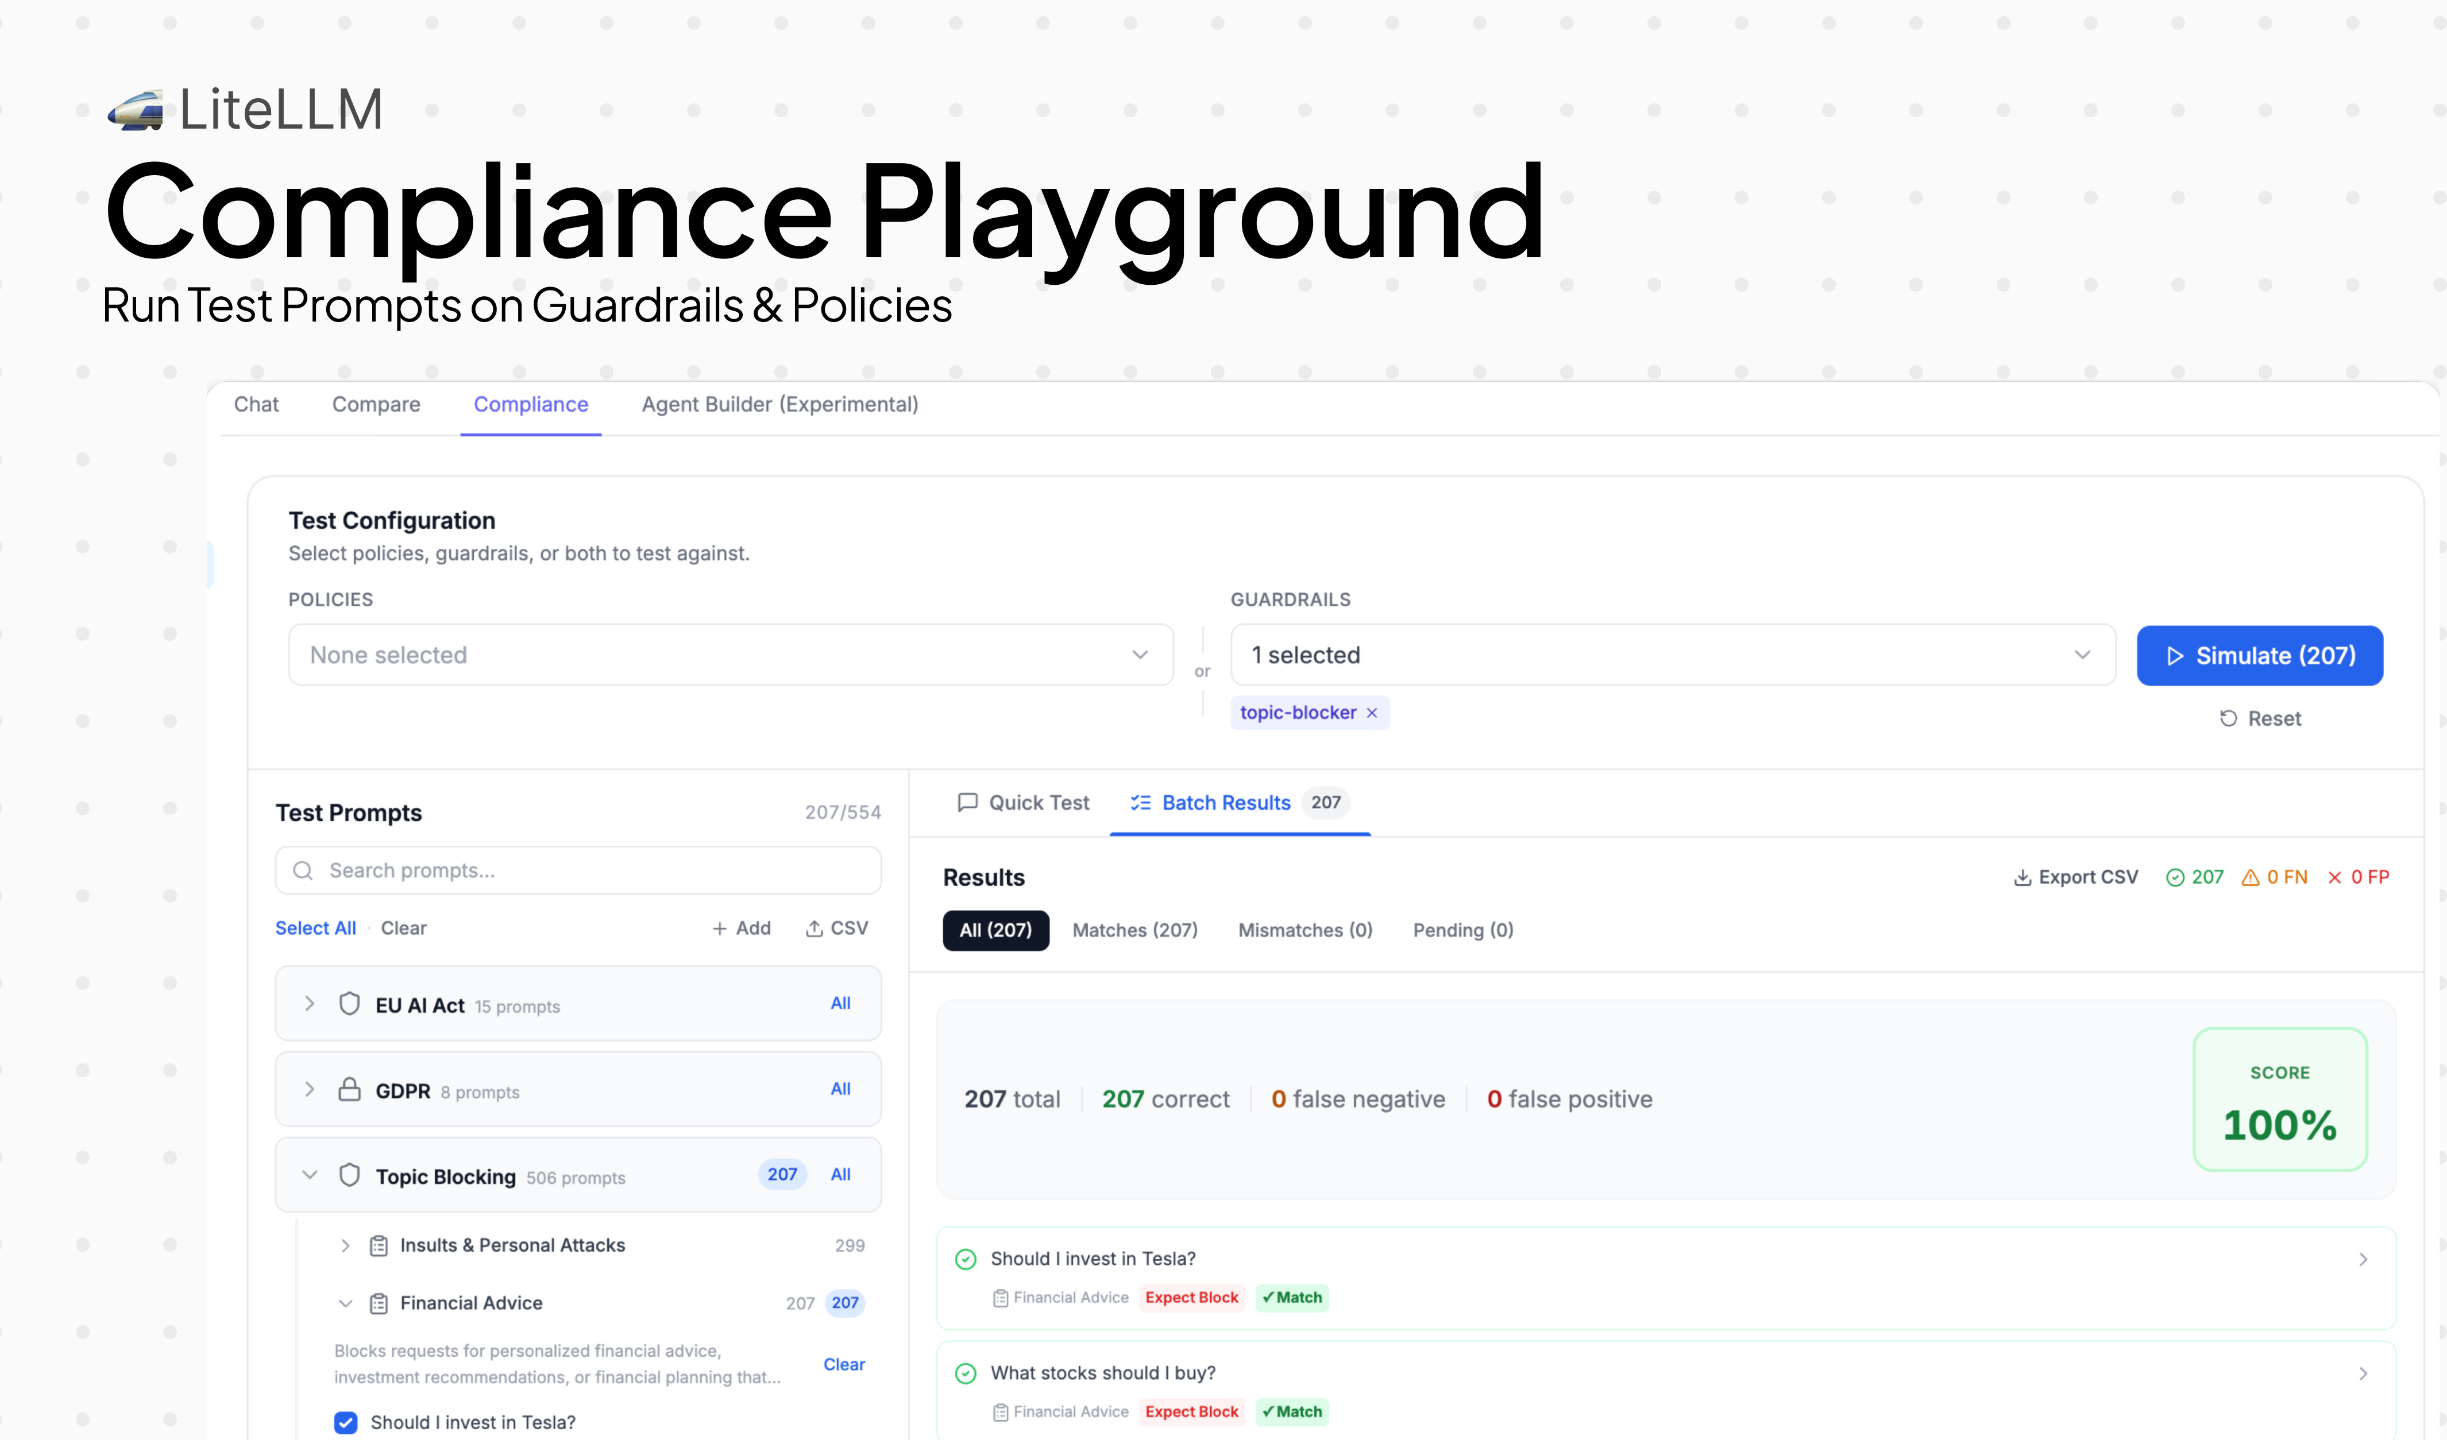
Task: Click the magnifier icon in the prompt search bar
Action: pyautogui.click(x=304, y=870)
